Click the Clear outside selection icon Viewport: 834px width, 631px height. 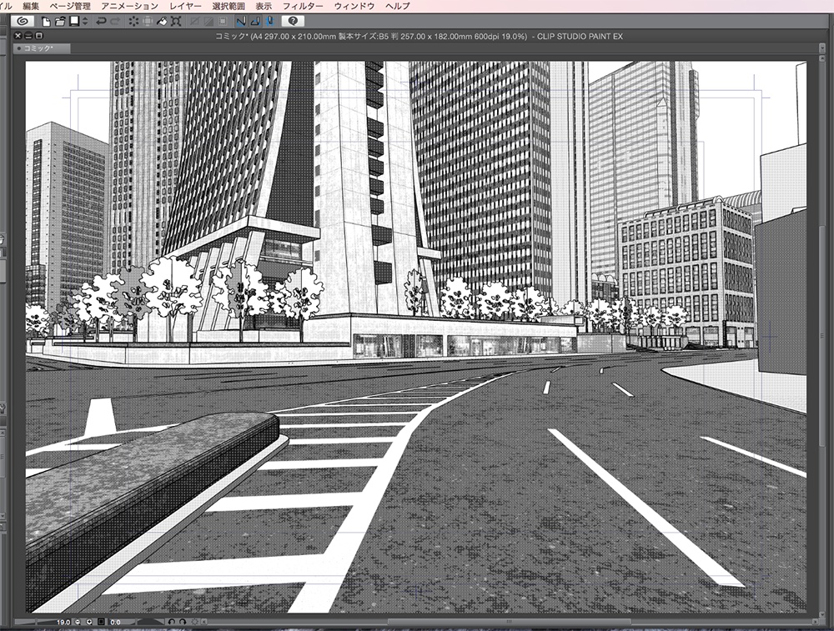(x=148, y=22)
